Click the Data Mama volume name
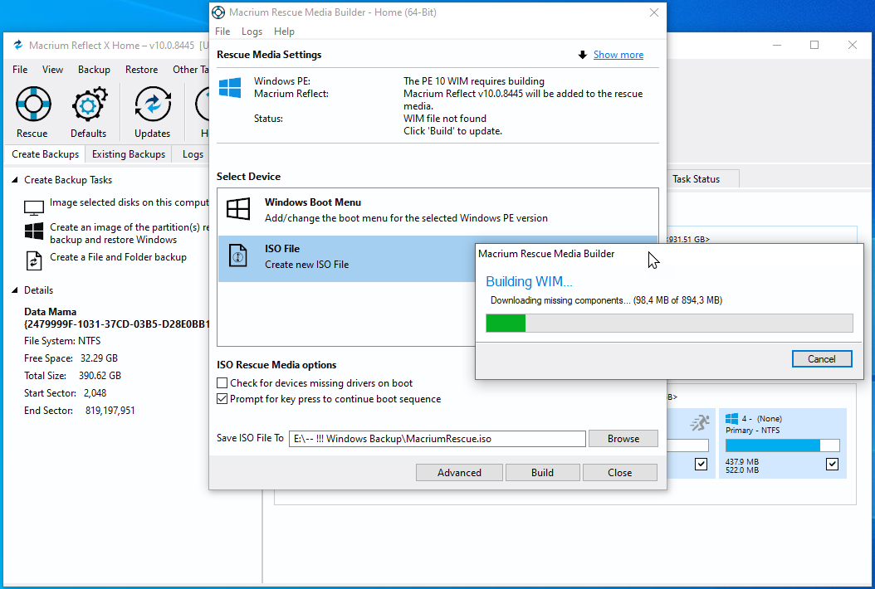Image resolution: width=875 pixels, height=589 pixels. 50,312
